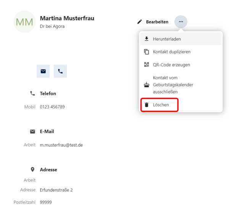Click the phone quick-action button
This screenshot has height=210, width=229.
point(60,71)
